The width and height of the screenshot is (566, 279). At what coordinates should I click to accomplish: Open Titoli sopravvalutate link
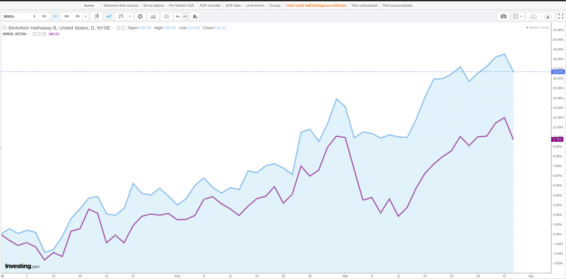[x=397, y=5]
